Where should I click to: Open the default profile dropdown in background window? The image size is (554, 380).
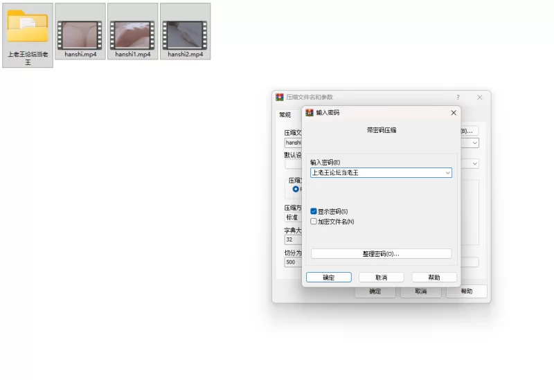(x=474, y=163)
